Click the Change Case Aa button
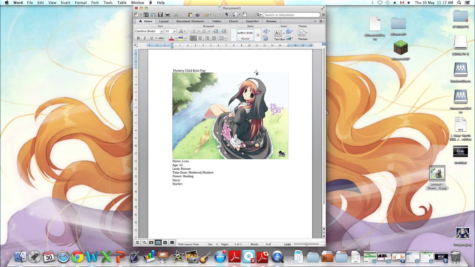This screenshot has width=475, height=267. pyautogui.click(x=182, y=31)
